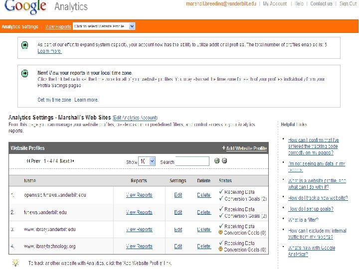Open help link How do I set up goals

click(x=311, y=209)
